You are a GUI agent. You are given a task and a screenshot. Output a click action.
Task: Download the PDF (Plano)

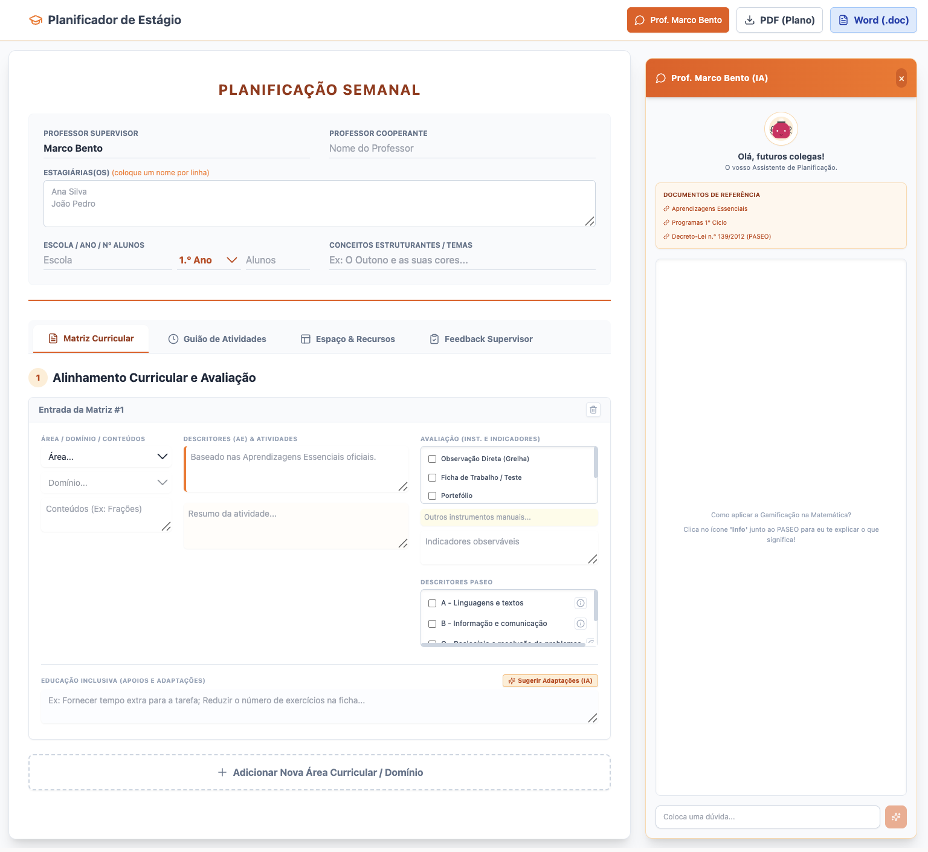pos(779,20)
